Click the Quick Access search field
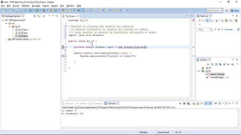Image resolution: width=241 pixels, height=135 pixels. [x=214, y=10]
